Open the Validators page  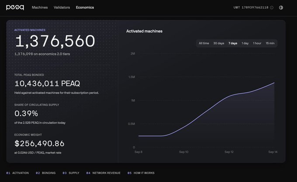(x=62, y=7)
